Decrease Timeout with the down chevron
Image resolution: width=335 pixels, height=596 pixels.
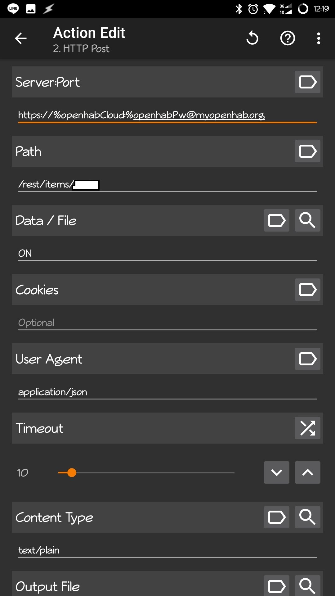point(276,472)
